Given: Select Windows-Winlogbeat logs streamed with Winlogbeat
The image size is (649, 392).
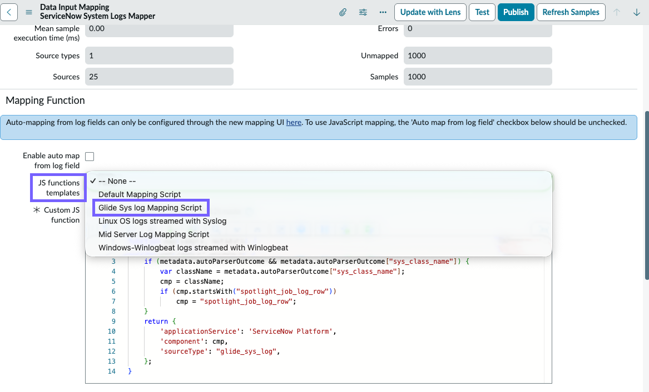Looking at the screenshot, I should tap(319, 248).
